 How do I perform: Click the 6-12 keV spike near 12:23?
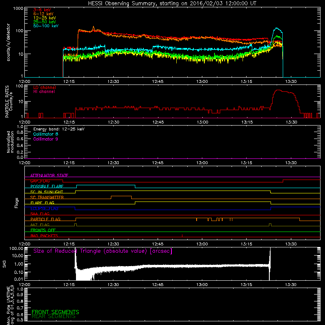tap(93, 28)
